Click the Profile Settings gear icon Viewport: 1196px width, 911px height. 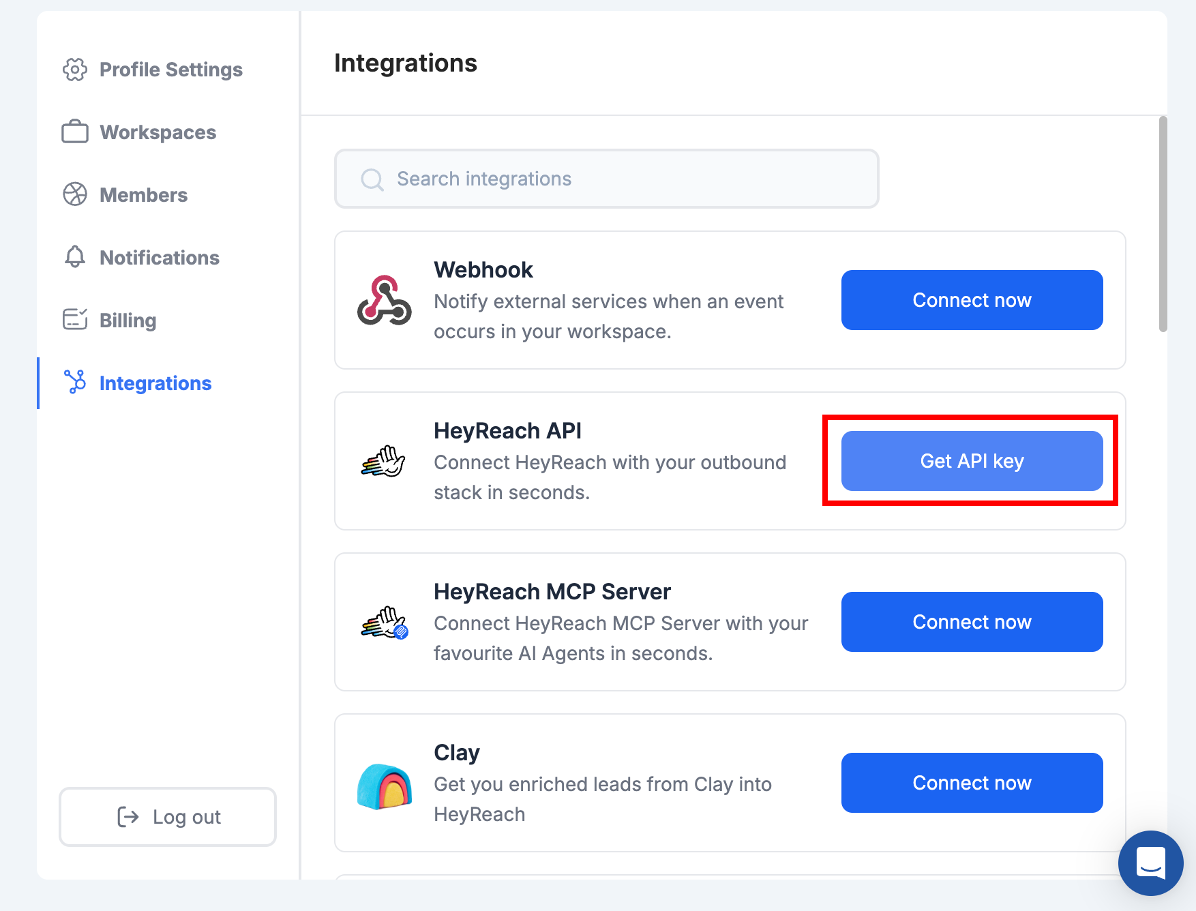tap(75, 70)
